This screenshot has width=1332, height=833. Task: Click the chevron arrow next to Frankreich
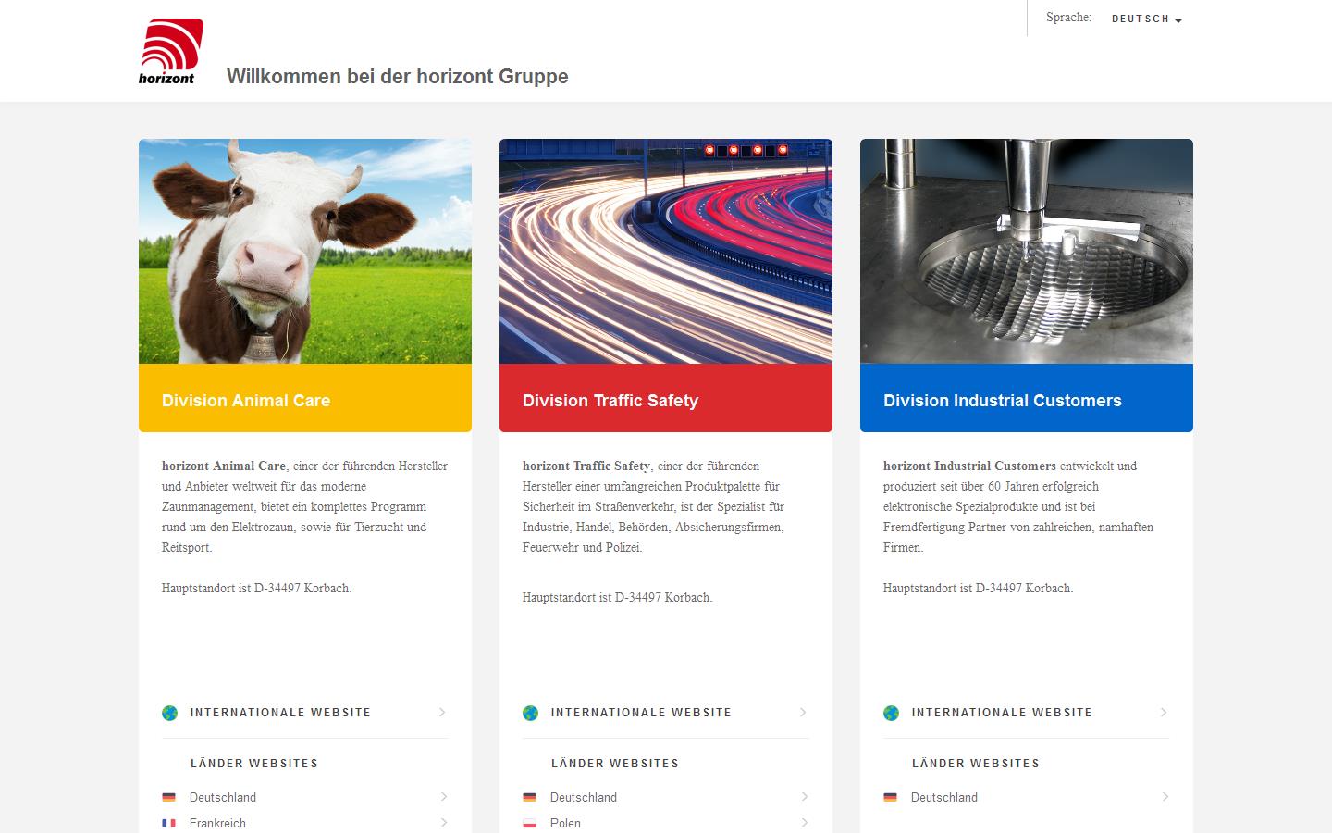tap(444, 822)
